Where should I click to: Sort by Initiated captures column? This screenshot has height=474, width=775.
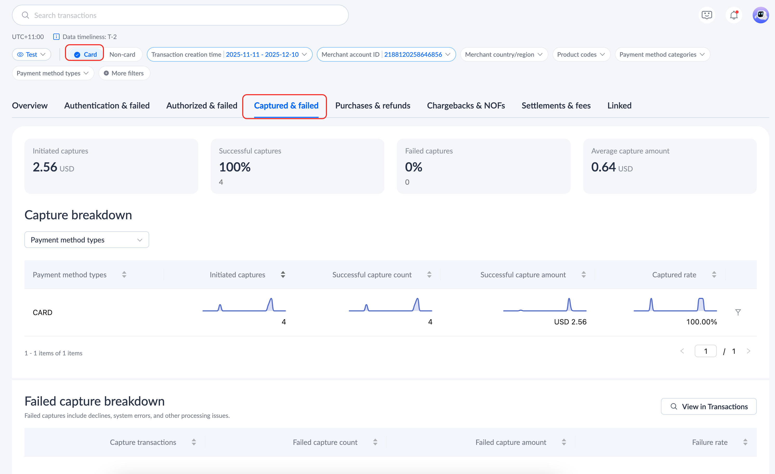coord(283,274)
